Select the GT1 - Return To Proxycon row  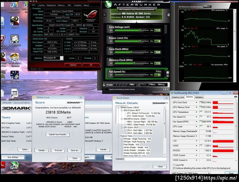143,113
